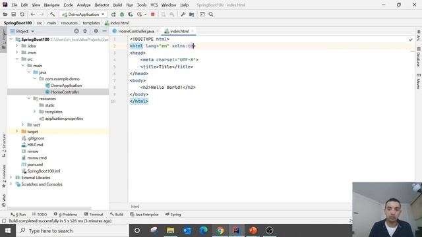Expand the target folder
The height and width of the screenshot is (237, 422).
pyautogui.click(x=17, y=132)
